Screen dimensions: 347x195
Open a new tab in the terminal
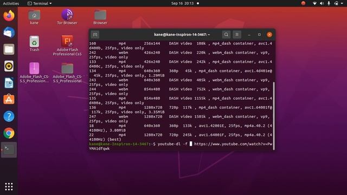point(95,35)
